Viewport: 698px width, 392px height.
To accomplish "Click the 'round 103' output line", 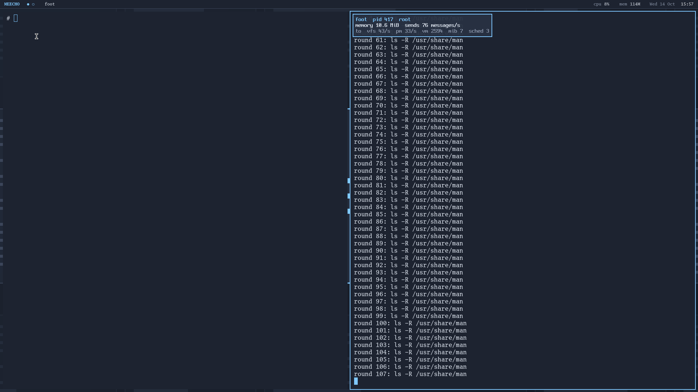I will pos(410,345).
